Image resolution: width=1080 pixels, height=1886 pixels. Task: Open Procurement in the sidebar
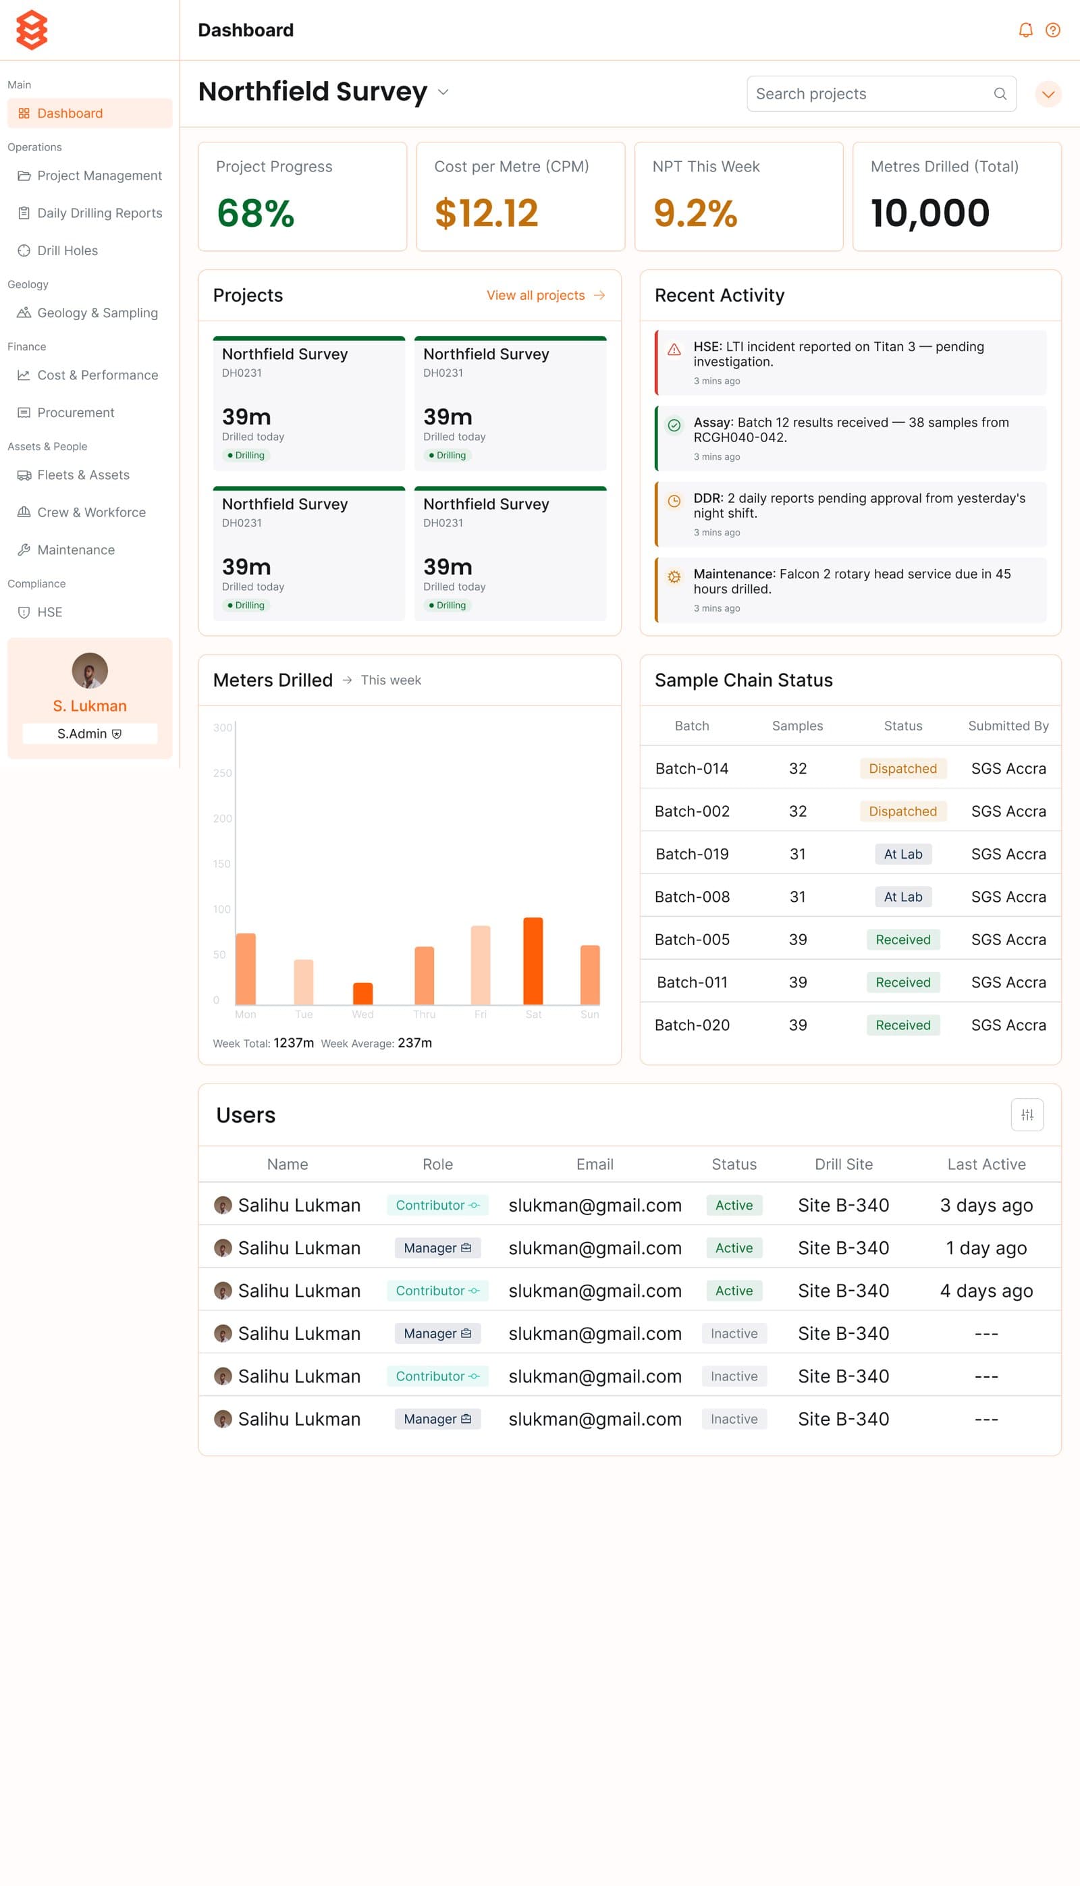click(90, 412)
